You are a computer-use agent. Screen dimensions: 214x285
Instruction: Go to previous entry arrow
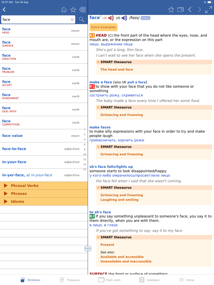(190, 9)
